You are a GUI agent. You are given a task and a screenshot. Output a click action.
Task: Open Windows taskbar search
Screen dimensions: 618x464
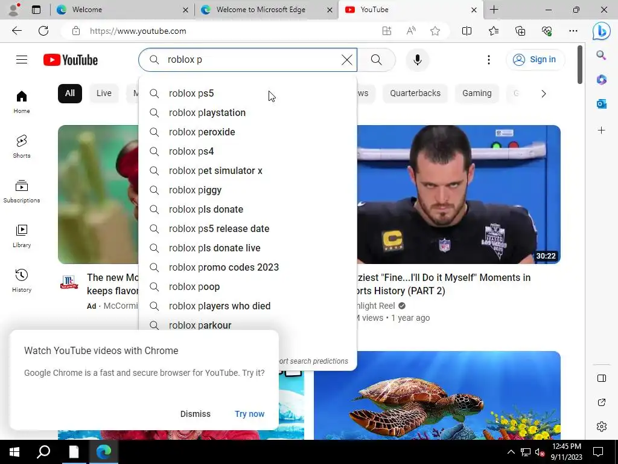43,452
